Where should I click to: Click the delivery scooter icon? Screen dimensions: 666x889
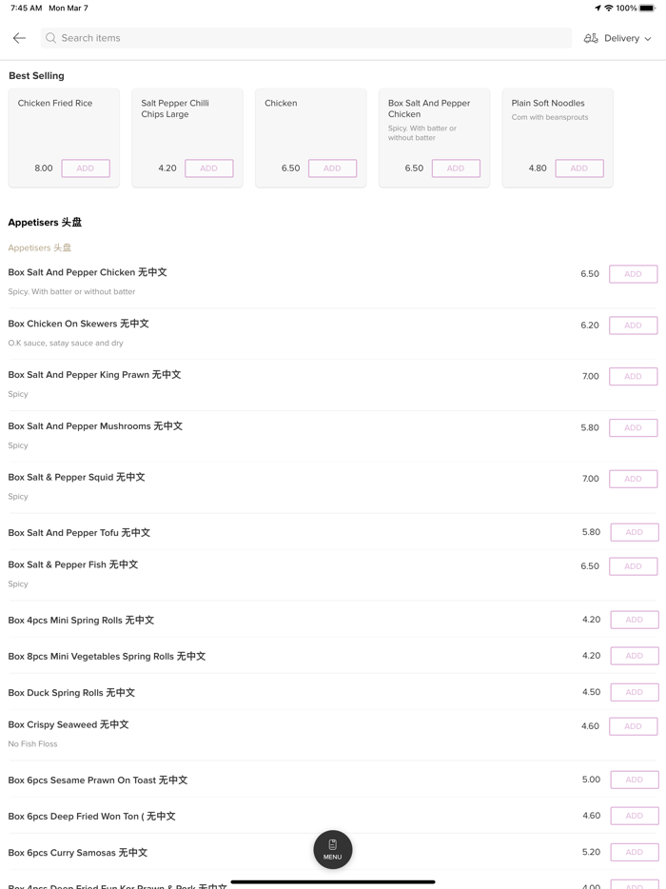pos(591,38)
